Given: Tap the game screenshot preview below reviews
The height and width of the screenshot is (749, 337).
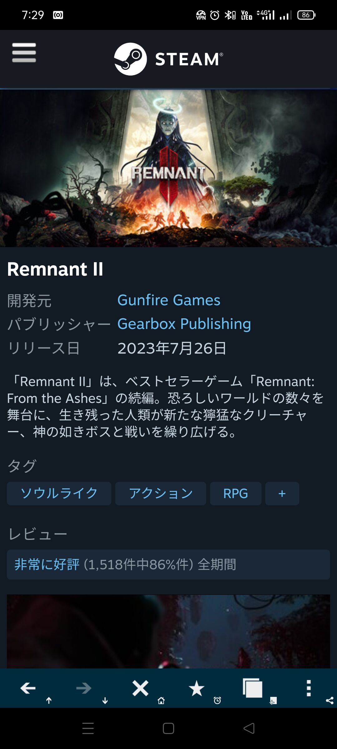Looking at the screenshot, I should click(x=168, y=631).
